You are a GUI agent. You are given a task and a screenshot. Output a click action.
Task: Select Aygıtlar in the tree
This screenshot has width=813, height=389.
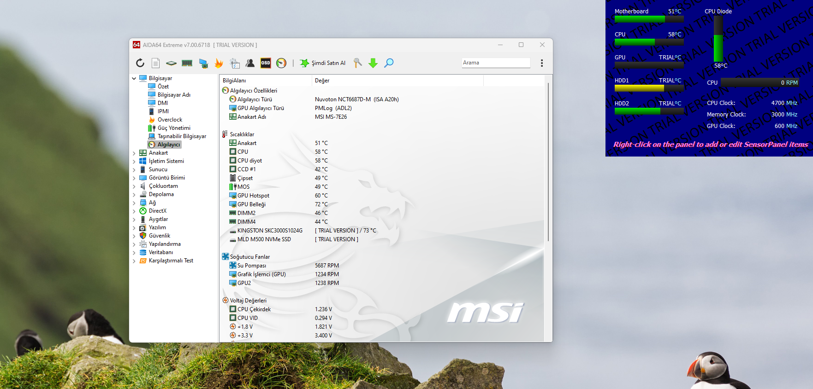[158, 219]
